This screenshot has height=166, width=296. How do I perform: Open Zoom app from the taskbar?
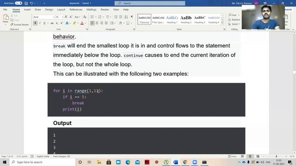click(x=195, y=162)
